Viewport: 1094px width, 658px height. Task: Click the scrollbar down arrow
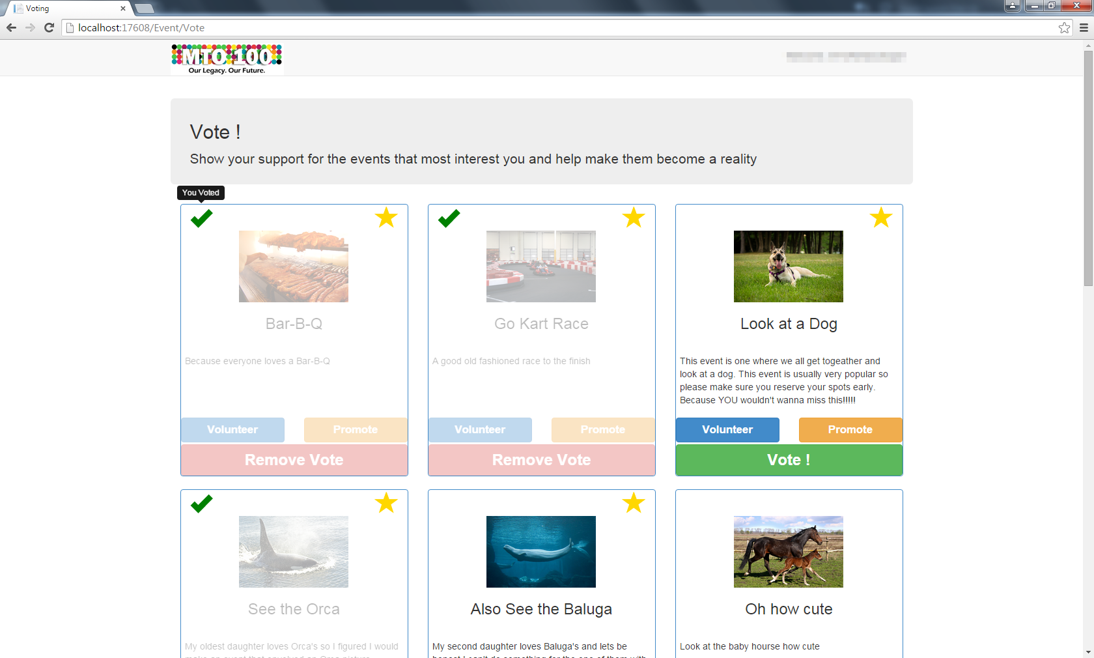(x=1088, y=652)
